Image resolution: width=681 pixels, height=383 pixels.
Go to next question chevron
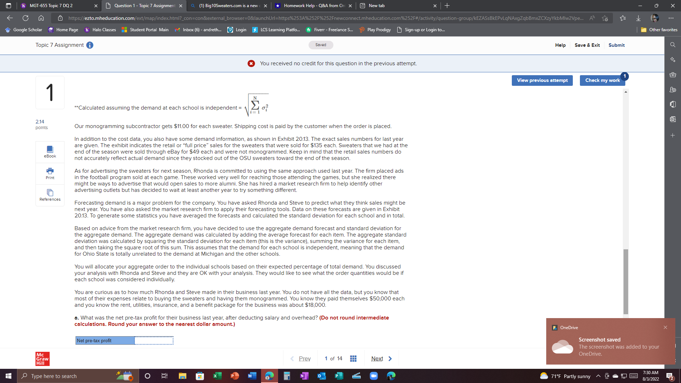point(390,359)
